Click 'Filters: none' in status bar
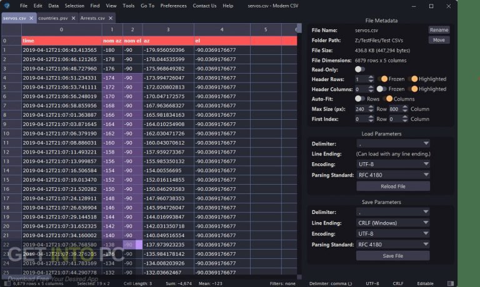 (x=282, y=283)
